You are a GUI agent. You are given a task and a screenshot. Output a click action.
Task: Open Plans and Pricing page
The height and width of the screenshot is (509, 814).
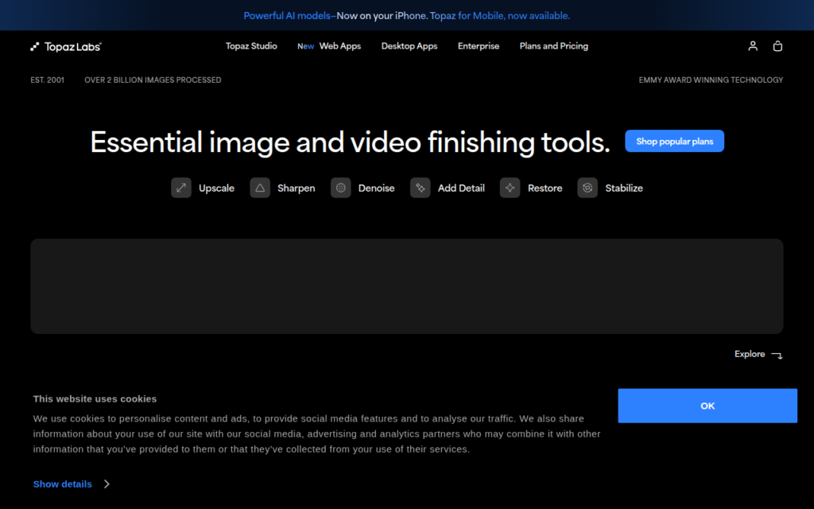pyautogui.click(x=554, y=46)
